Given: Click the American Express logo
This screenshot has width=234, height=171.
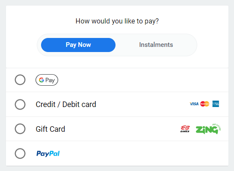Looking at the screenshot, I should click(216, 104).
